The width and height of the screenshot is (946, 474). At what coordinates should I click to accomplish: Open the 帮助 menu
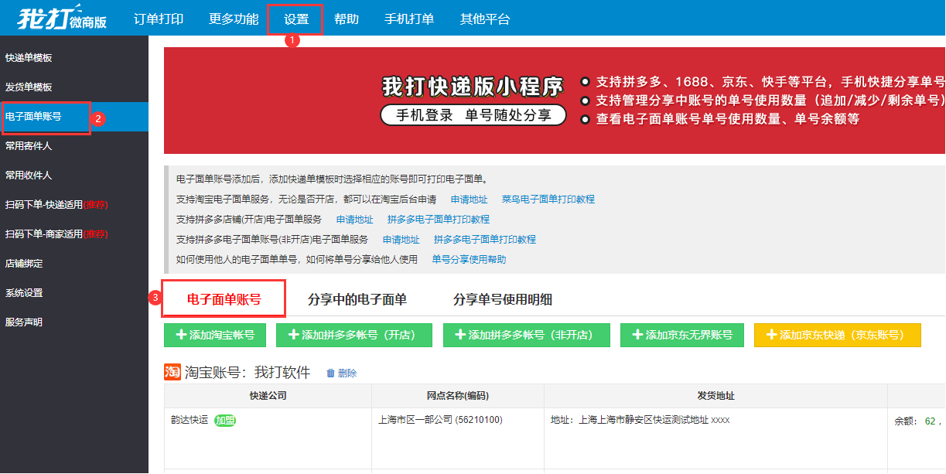347,19
